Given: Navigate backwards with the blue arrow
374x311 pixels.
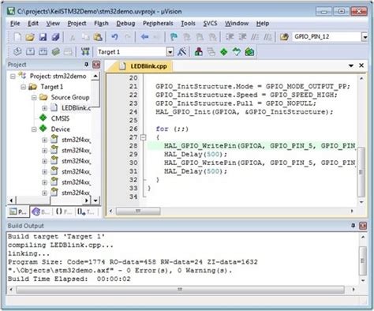Looking at the screenshot, I should coord(144,37).
